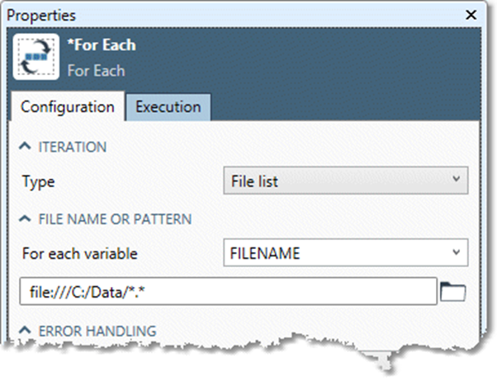Image resolution: width=497 pixels, height=380 pixels.
Task: Collapse the ITERATION section chevron
Action: tap(26, 148)
